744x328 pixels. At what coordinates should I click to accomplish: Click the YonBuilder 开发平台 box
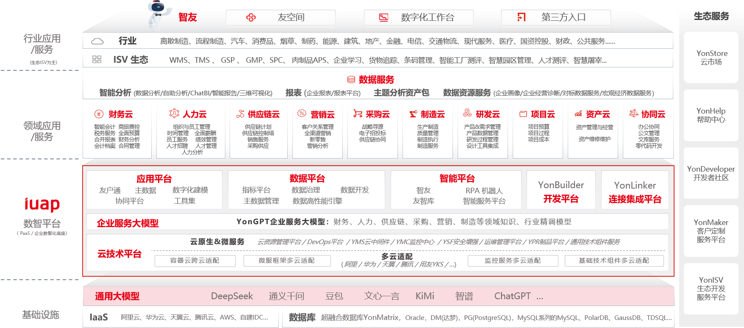[561, 190]
